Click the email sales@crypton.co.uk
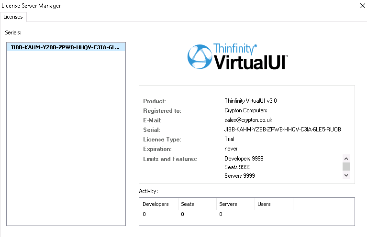 [248, 120]
